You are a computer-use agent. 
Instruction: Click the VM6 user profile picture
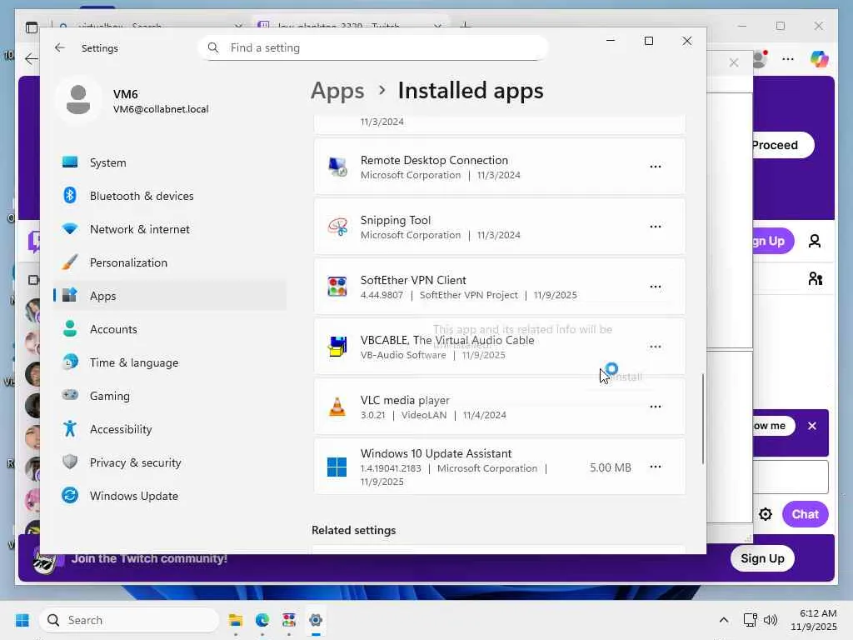(x=78, y=100)
